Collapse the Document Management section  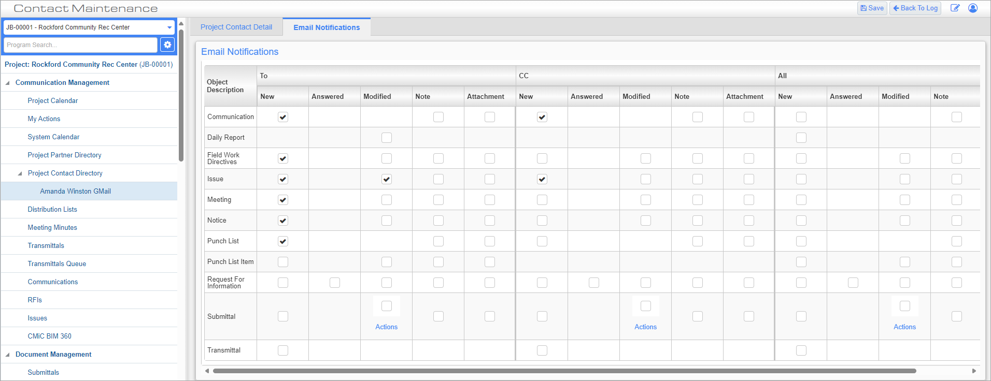(8, 355)
